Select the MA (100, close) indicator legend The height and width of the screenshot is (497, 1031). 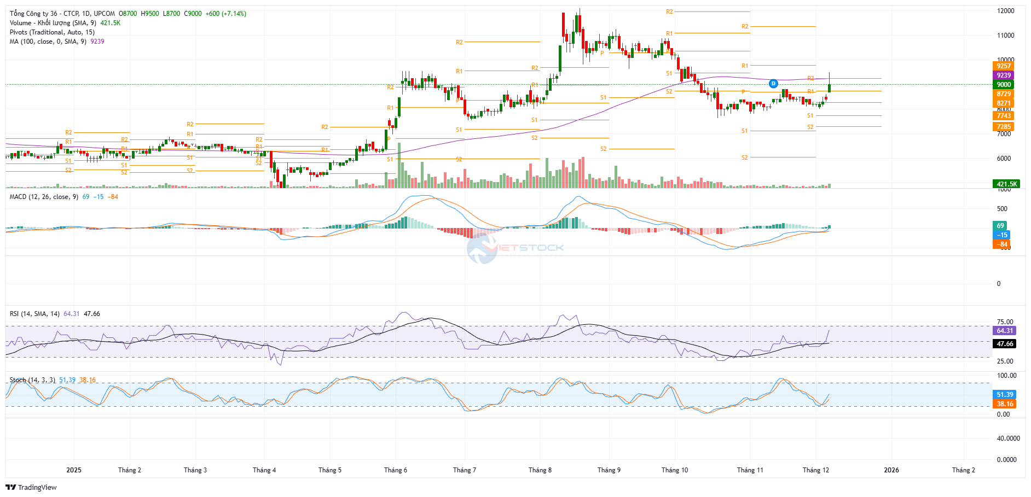point(48,42)
